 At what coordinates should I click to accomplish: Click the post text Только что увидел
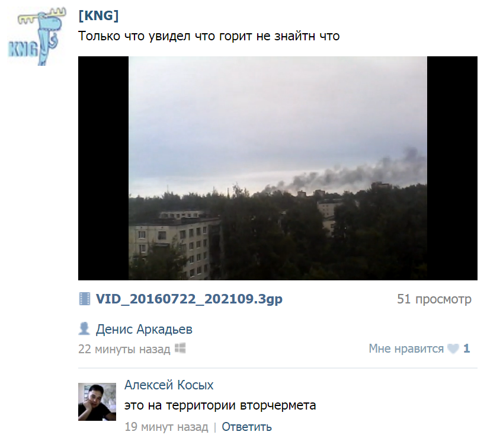pos(209,36)
